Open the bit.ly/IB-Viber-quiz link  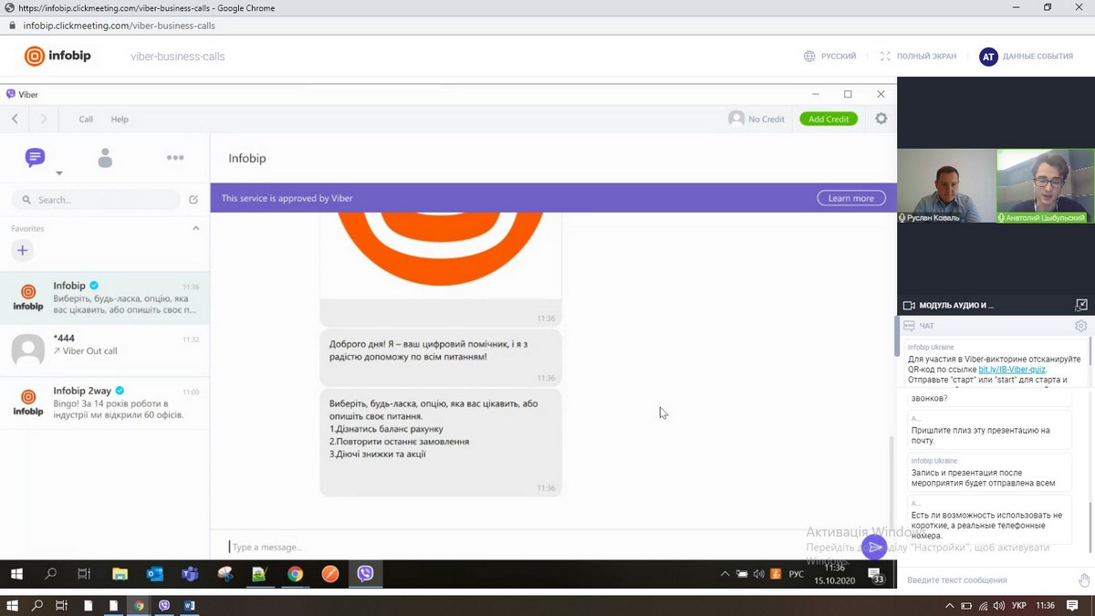(1011, 370)
